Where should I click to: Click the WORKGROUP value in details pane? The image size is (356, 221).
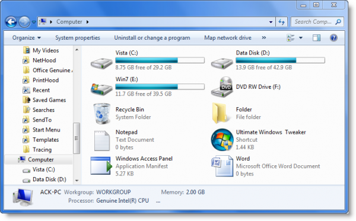click(113, 192)
